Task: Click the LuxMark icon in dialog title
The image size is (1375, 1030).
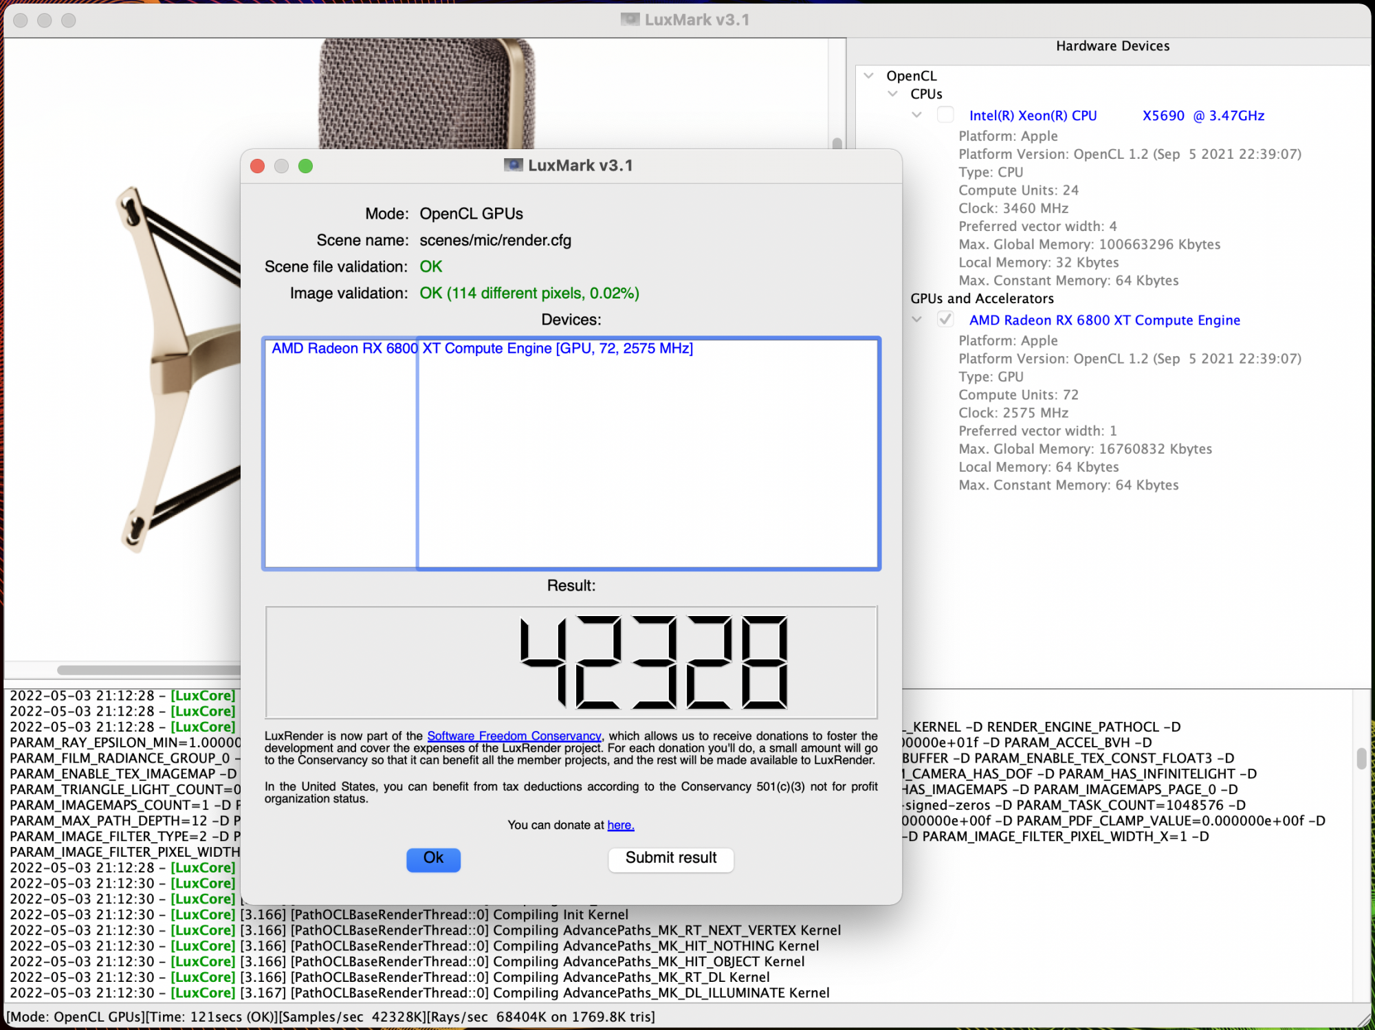Action: pyautogui.click(x=514, y=165)
